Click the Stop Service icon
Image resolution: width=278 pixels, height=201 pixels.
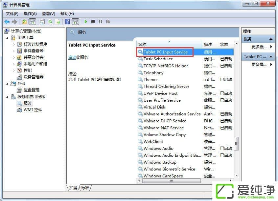[93, 22]
